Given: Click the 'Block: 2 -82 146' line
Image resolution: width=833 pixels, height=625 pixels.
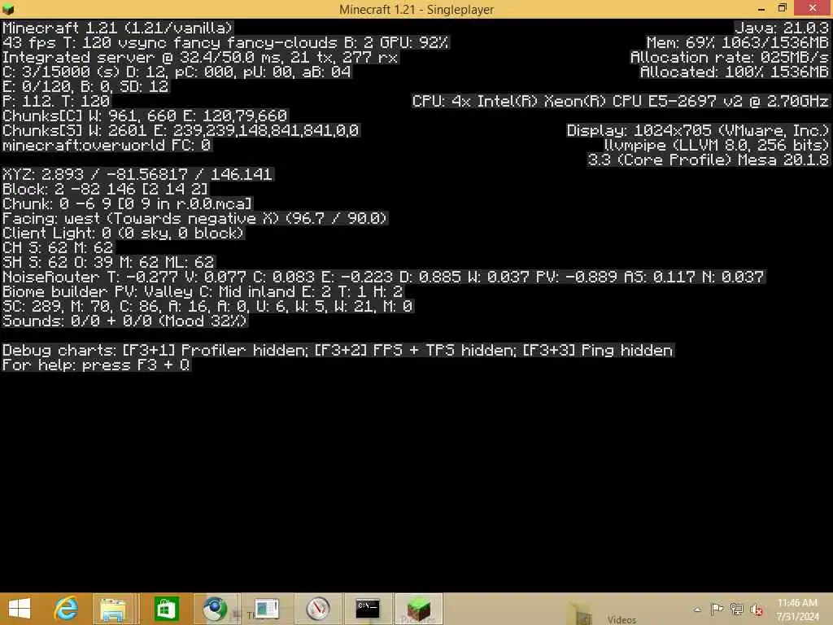Looking at the screenshot, I should [x=105, y=189].
